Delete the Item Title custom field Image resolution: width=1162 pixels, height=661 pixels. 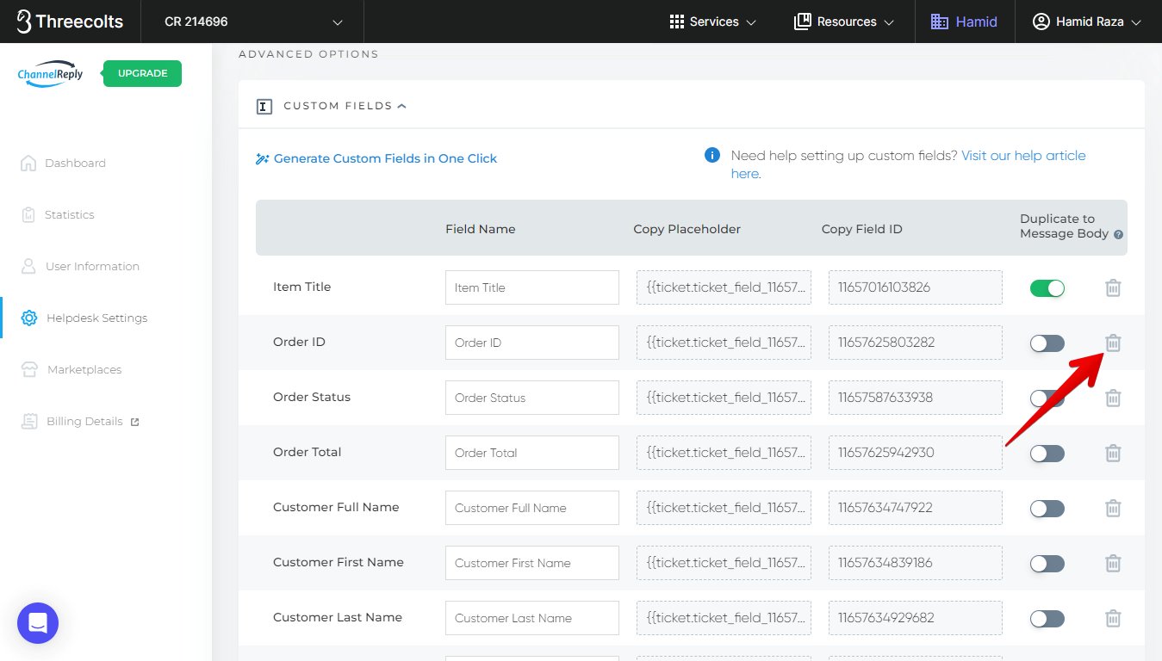point(1113,287)
